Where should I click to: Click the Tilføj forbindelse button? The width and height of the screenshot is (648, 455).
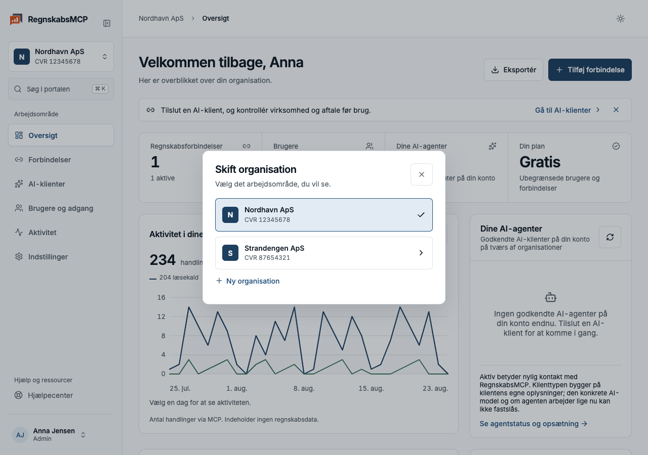tap(590, 70)
